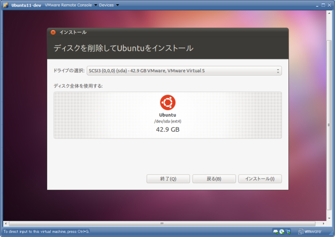
Task: Open the Devices menu
Action: point(109,5)
